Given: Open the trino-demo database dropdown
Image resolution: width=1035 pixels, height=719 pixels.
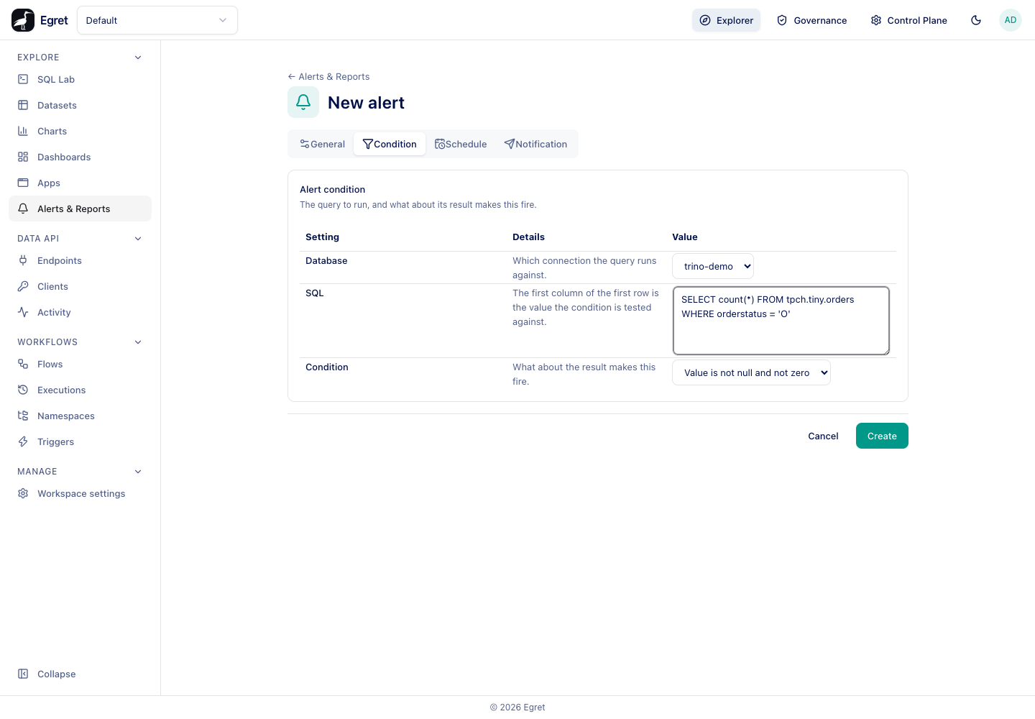Looking at the screenshot, I should [713, 266].
